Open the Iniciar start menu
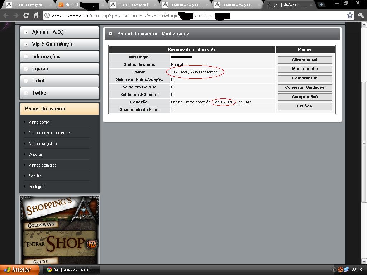Image resolution: width=367 pixels, height=275 pixels. [18, 270]
